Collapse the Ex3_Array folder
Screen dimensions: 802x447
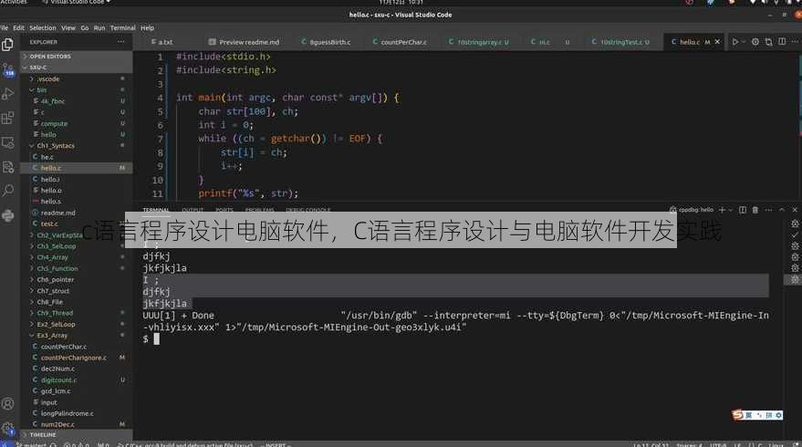(x=77, y=336)
